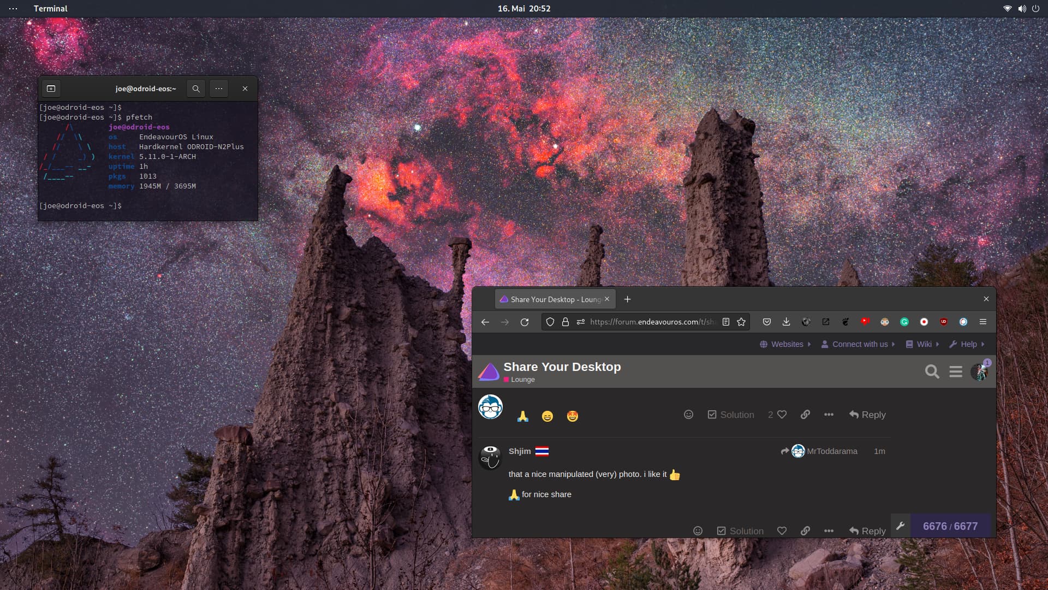Click the 1m post timestamp
The width and height of the screenshot is (1048, 590).
tap(879, 451)
